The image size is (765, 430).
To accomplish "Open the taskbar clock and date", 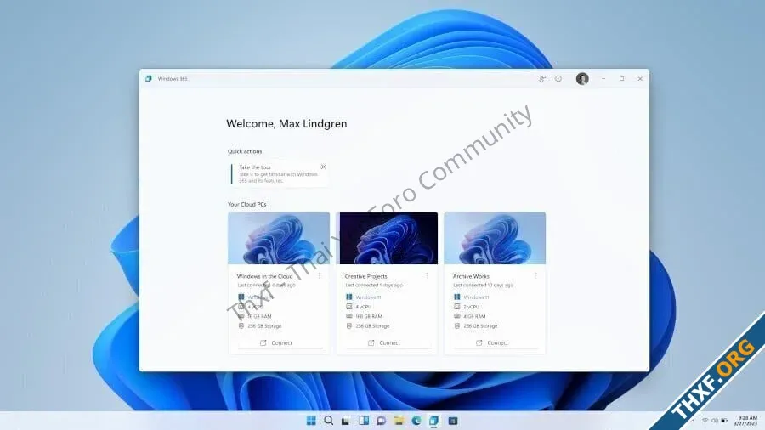I will tap(746, 421).
